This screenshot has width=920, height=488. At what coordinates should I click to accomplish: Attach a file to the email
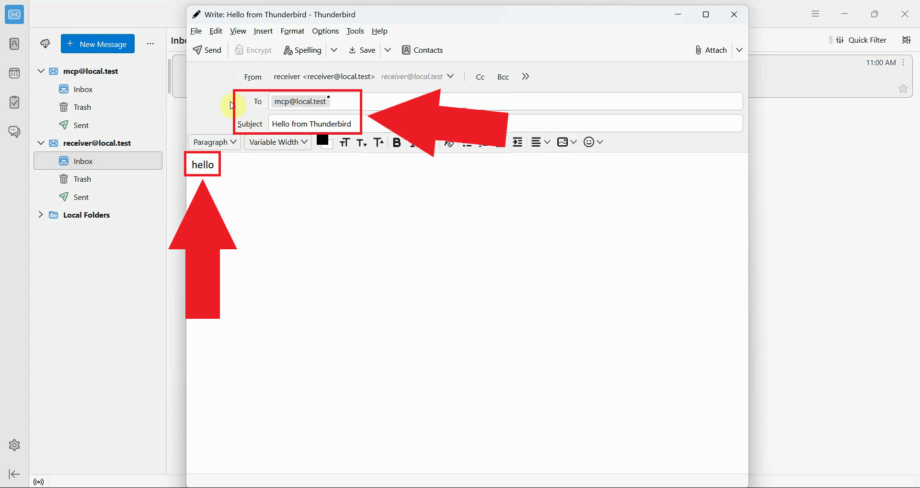[x=711, y=50]
